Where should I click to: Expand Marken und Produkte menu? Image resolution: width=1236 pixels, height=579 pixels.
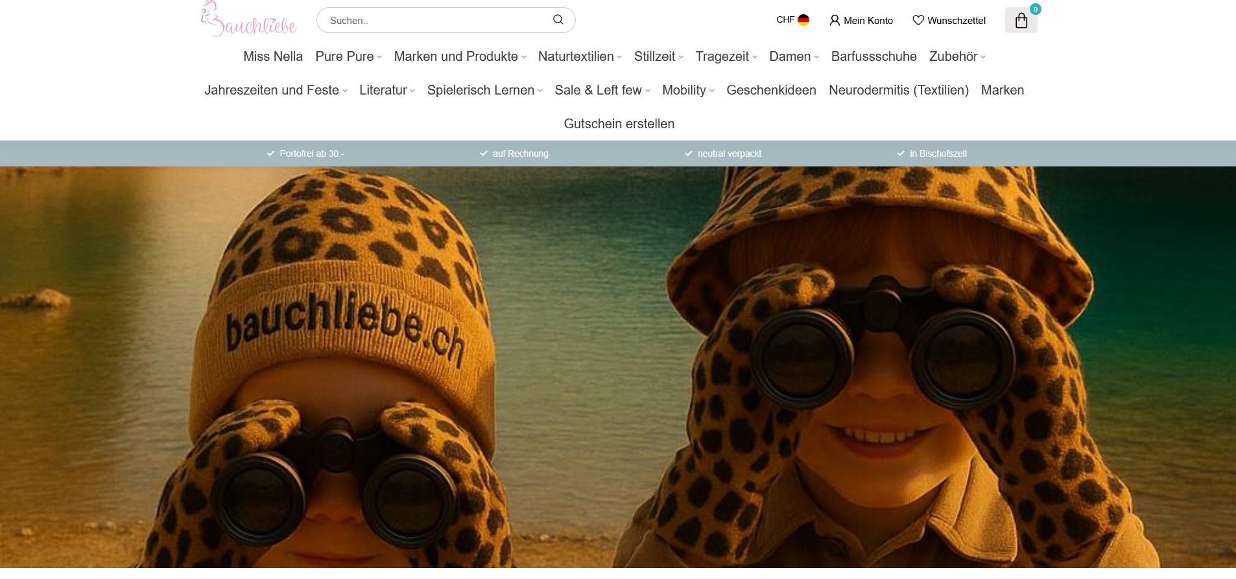point(460,57)
